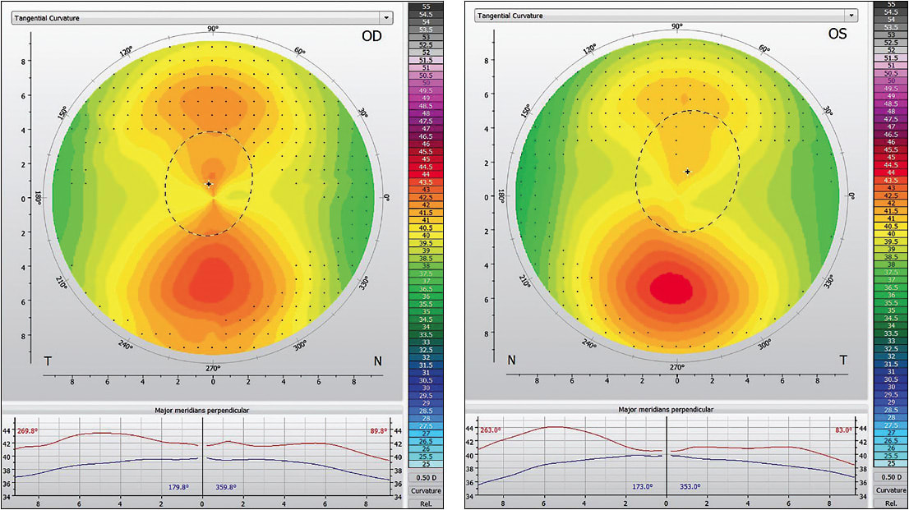Click the dropdown arrow beside OS map selector
909x510 pixels.
pyautogui.click(x=852, y=15)
